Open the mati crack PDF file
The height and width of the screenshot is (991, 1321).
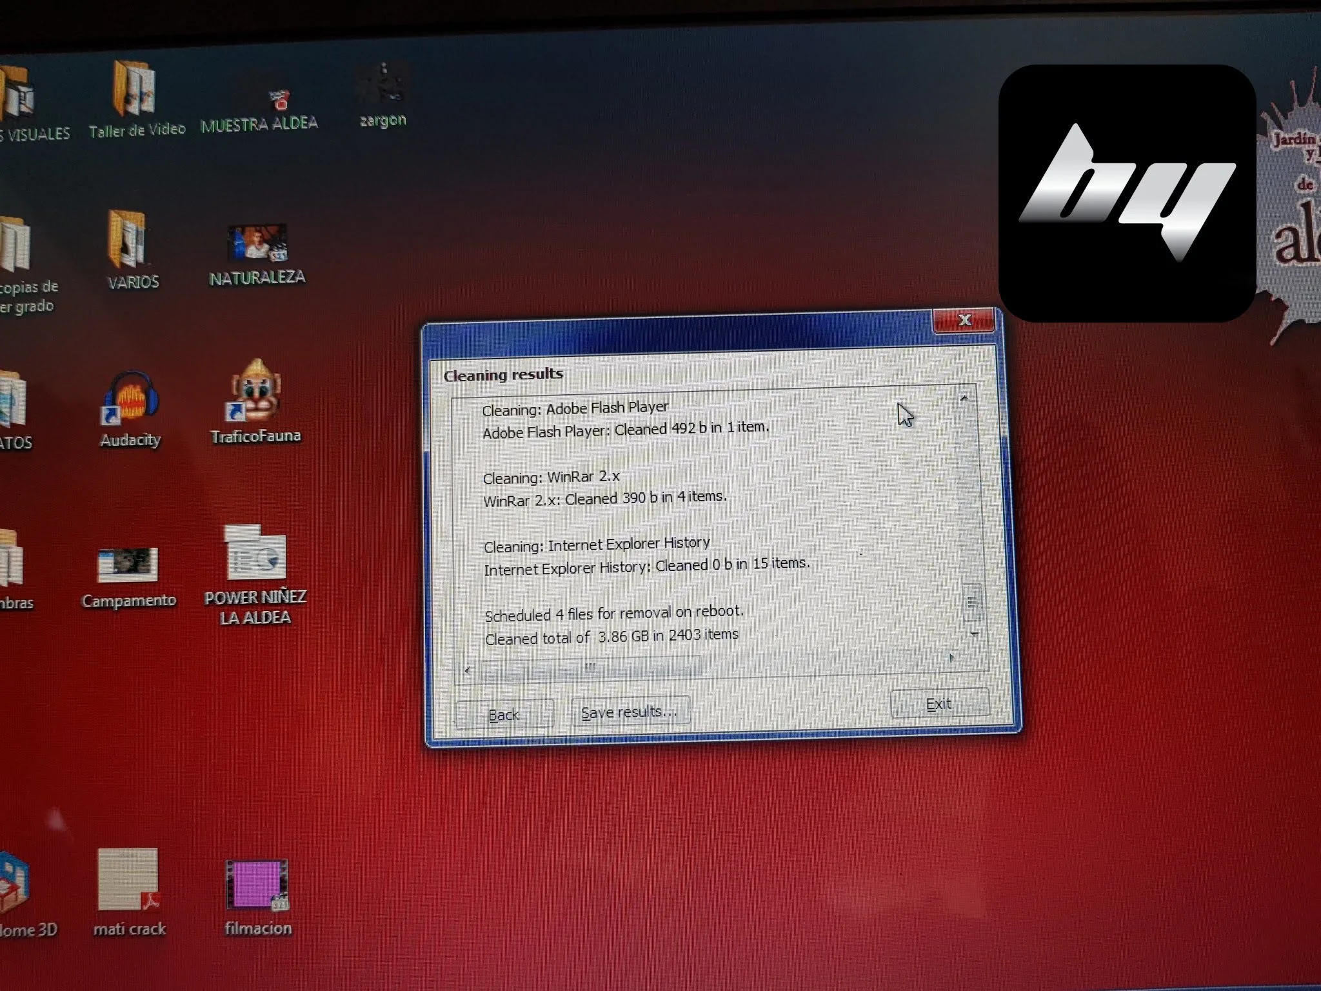tap(129, 880)
